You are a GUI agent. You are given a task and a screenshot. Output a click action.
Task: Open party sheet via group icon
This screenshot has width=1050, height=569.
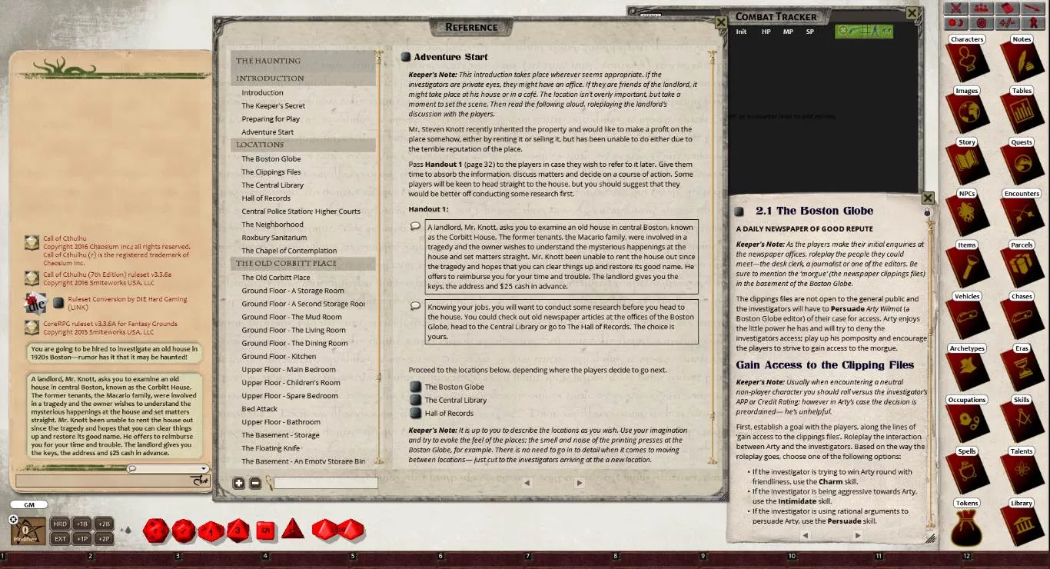point(981,8)
